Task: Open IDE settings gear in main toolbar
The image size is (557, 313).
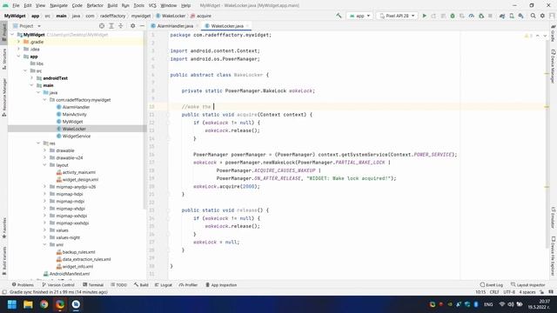Action: 542,16
